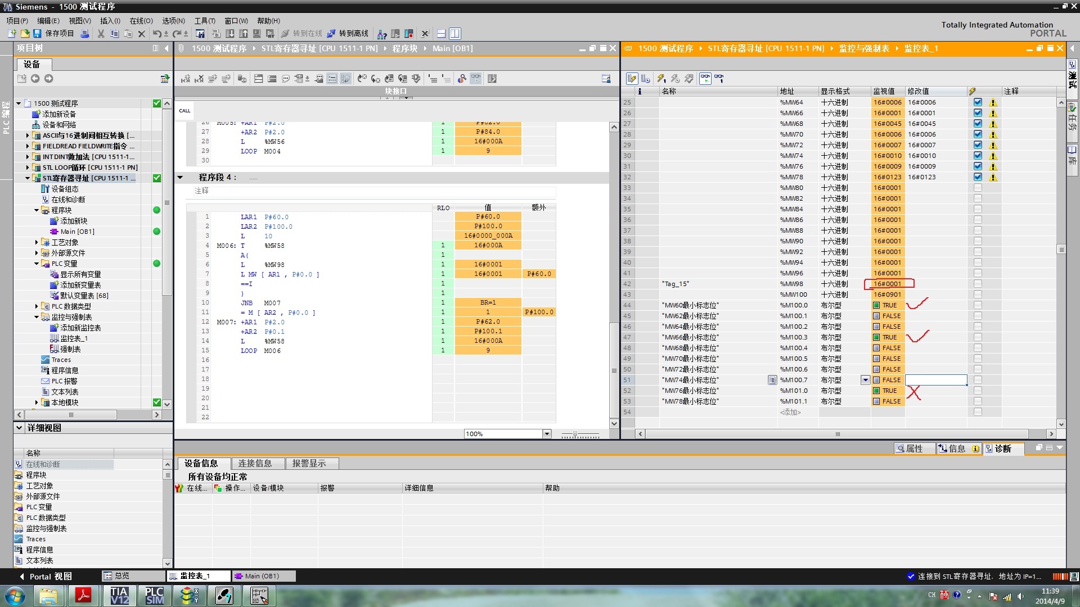1080x607 pixels.
Task: Switch to the 连接信息 tab
Action: [255, 464]
